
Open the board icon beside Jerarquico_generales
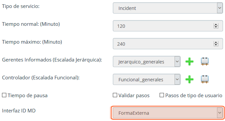coord(205,61)
